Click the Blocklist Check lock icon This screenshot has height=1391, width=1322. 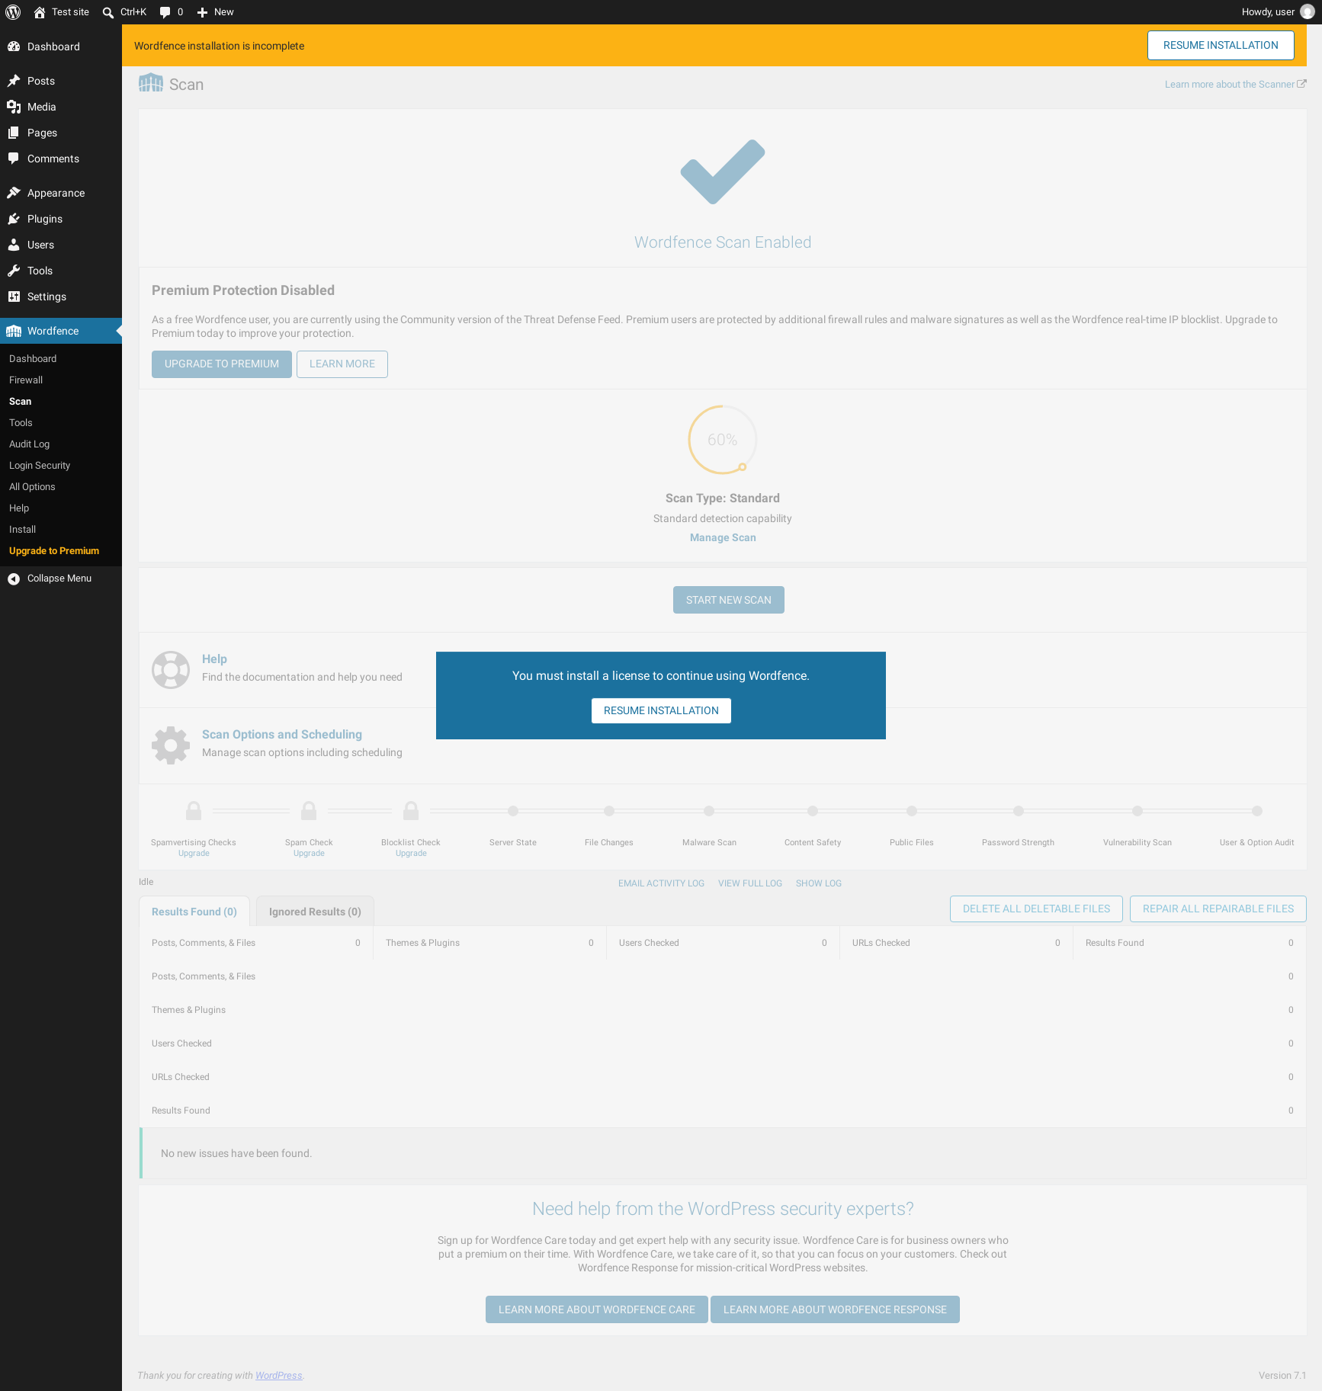point(411,810)
